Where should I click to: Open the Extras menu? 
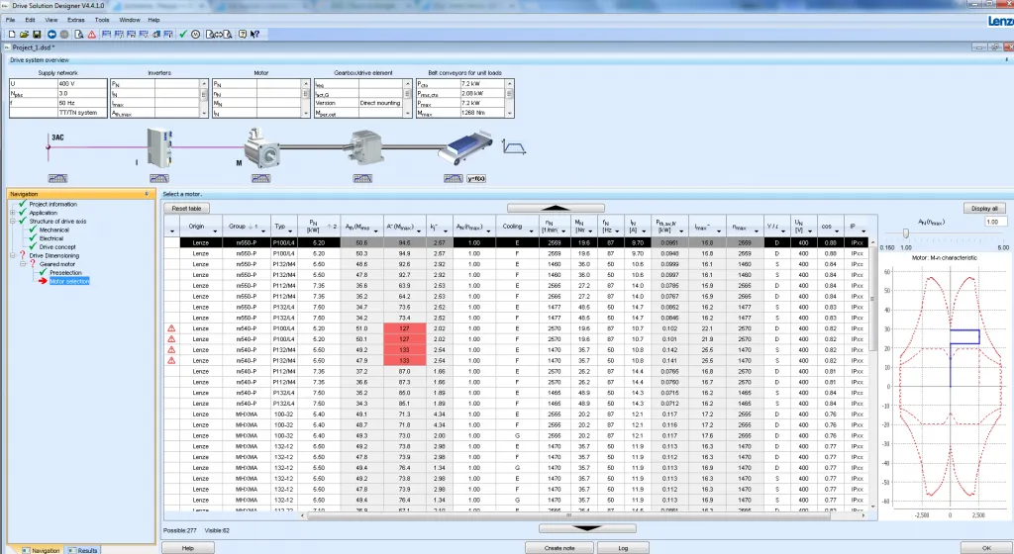(78, 19)
